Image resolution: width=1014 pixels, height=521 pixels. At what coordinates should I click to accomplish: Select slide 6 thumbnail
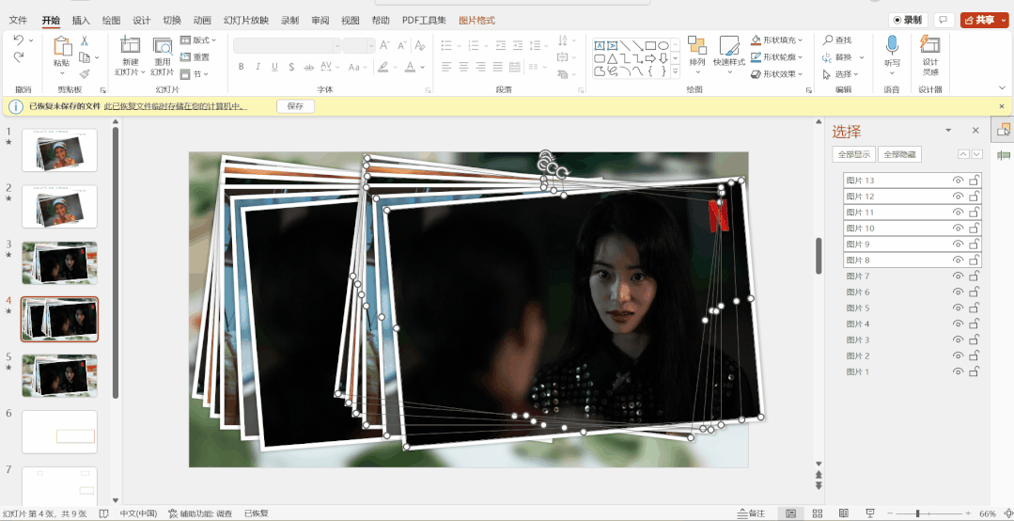click(59, 432)
